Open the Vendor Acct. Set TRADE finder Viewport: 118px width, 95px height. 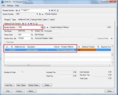click(x=32, y=38)
